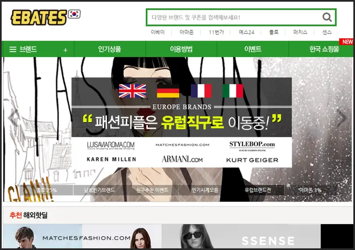Open the 11번가 quick link

pos(216,32)
